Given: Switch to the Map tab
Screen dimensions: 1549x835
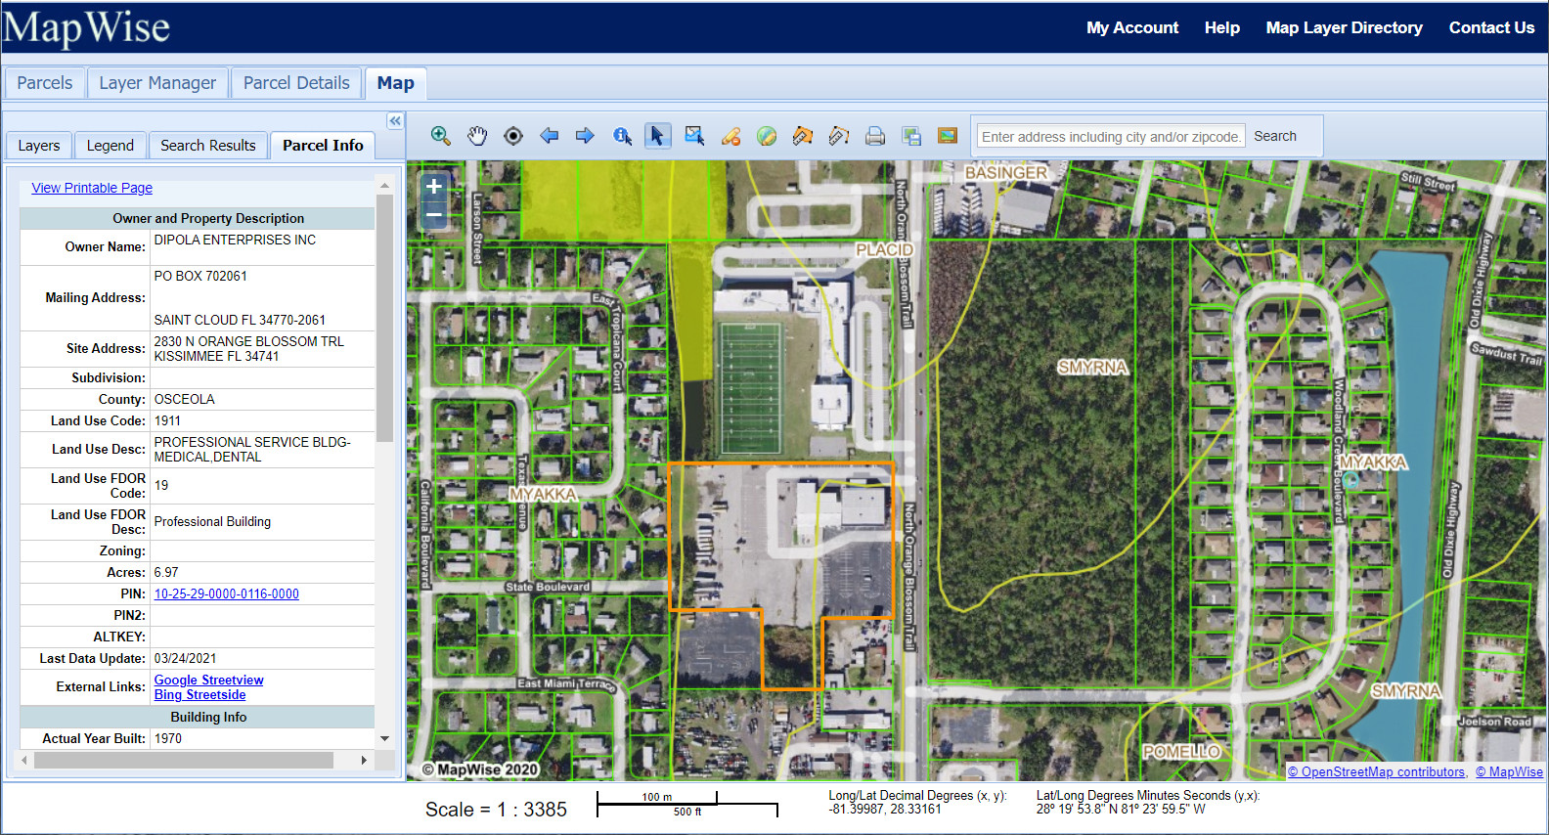Looking at the screenshot, I should pyautogui.click(x=395, y=83).
